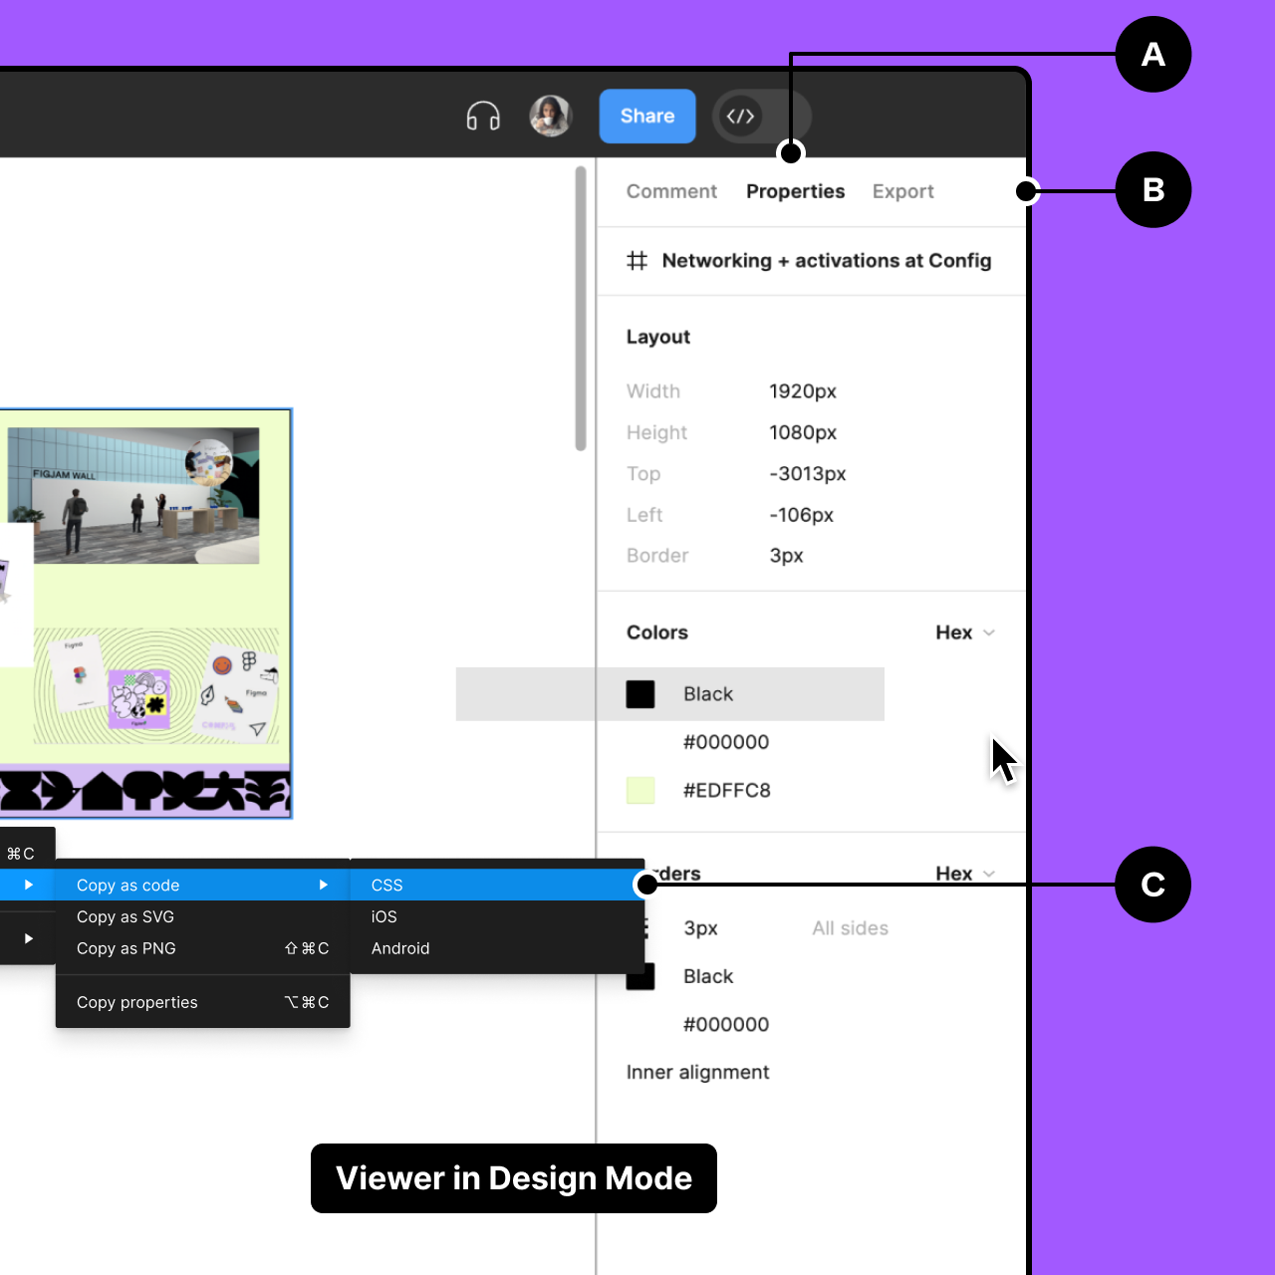This screenshot has width=1275, height=1275.
Task: Switch to the Comment tab
Action: pos(671,191)
